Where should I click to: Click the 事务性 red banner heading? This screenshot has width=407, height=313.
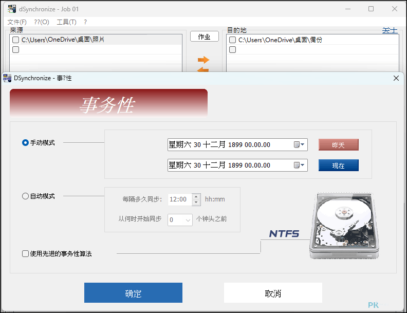[108, 103]
